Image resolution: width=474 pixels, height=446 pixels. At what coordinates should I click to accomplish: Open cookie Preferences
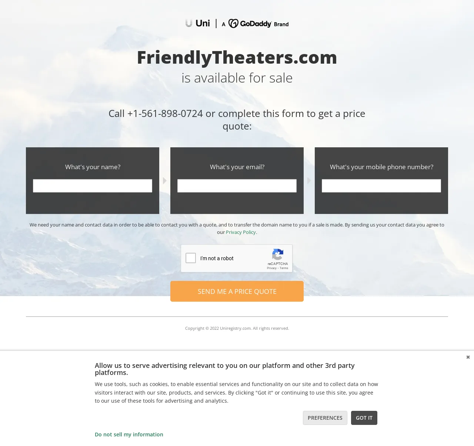[325, 418]
